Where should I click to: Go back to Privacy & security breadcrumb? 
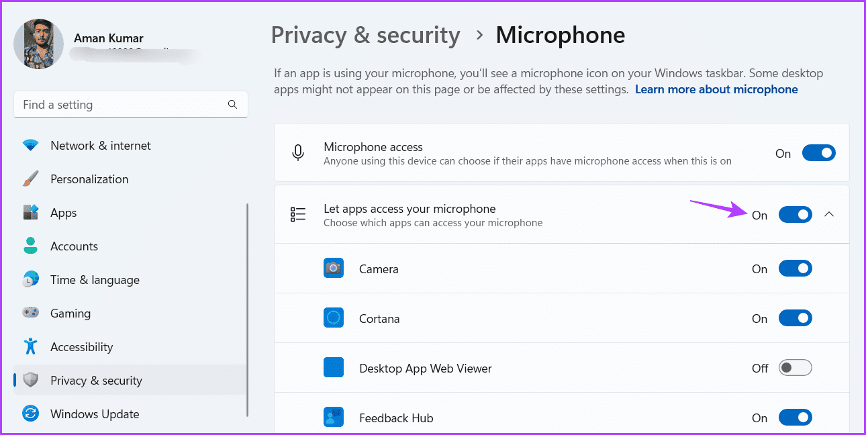point(366,35)
